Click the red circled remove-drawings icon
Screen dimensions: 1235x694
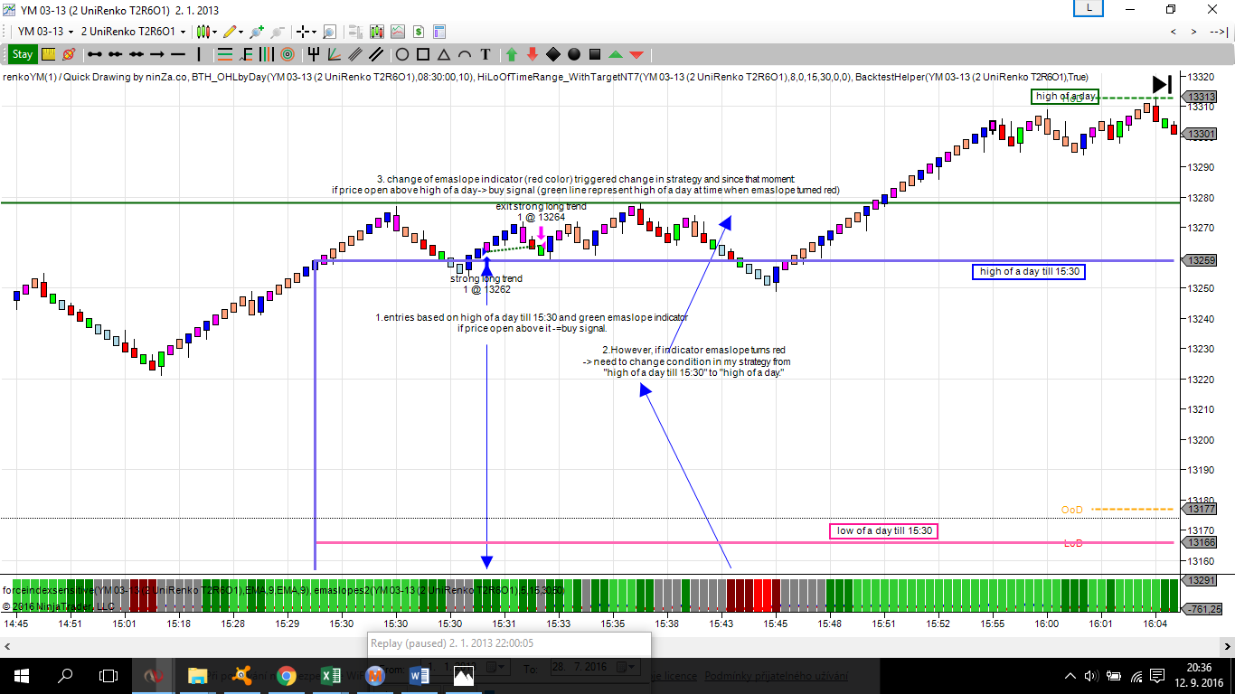click(69, 54)
